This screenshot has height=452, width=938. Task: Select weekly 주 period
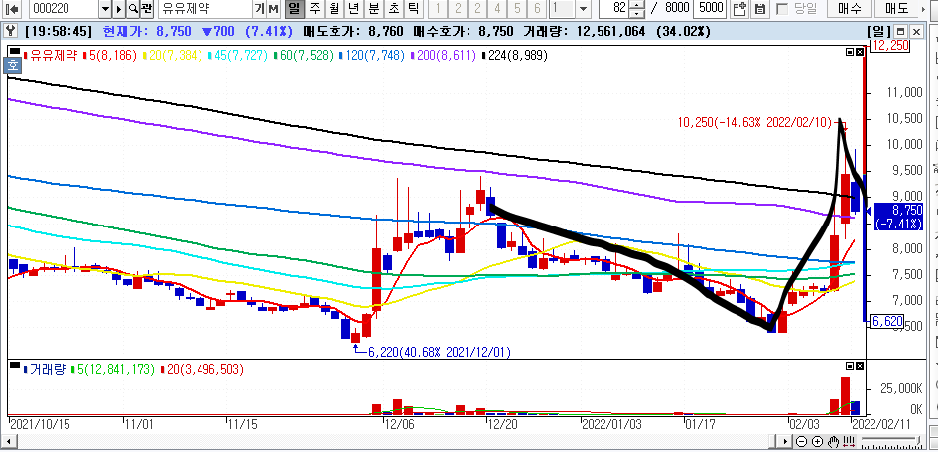[314, 8]
